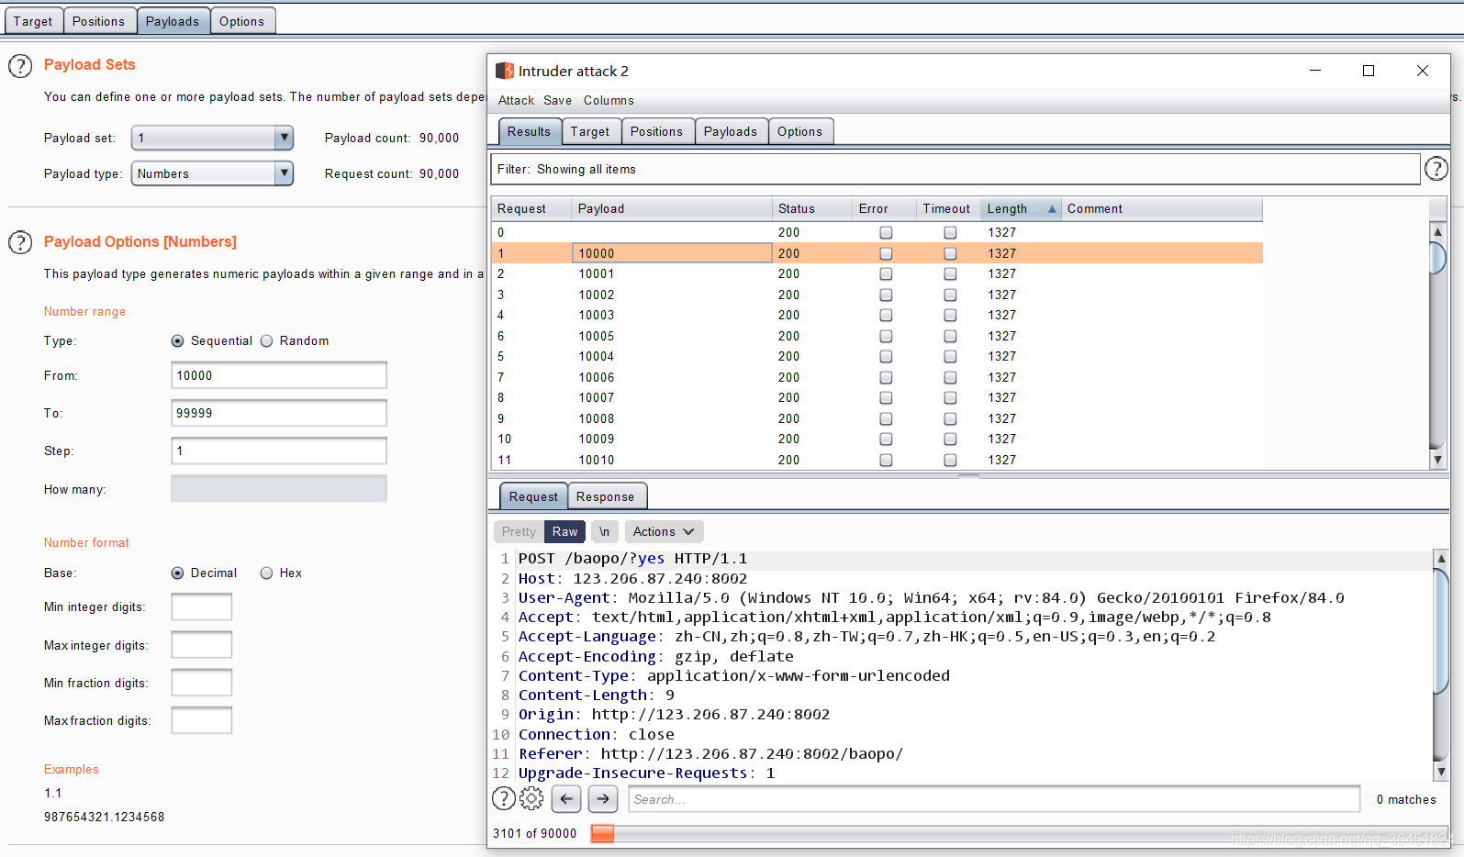Click the search box in request editor

tap(994, 799)
